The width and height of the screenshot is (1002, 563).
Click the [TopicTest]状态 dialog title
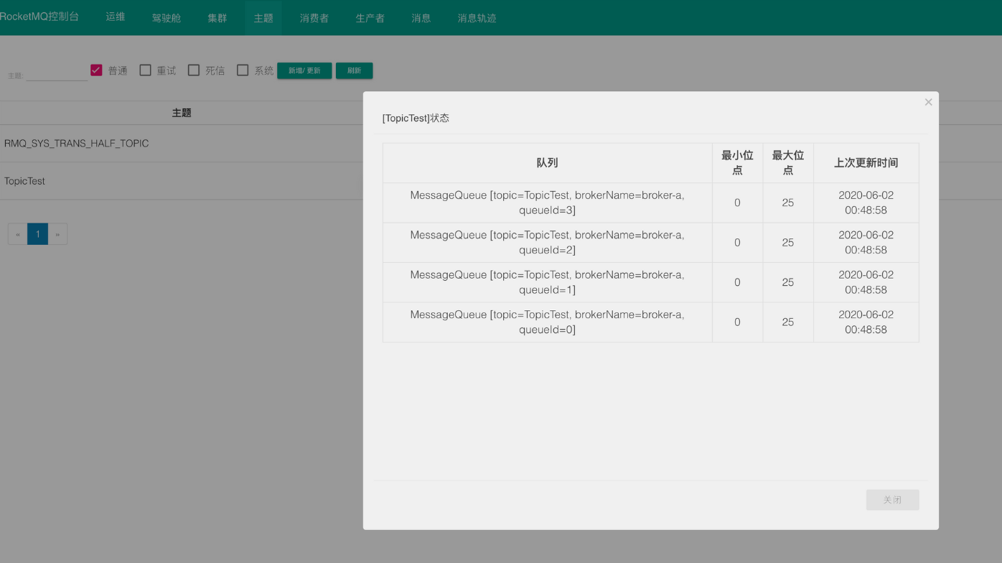pyautogui.click(x=416, y=118)
